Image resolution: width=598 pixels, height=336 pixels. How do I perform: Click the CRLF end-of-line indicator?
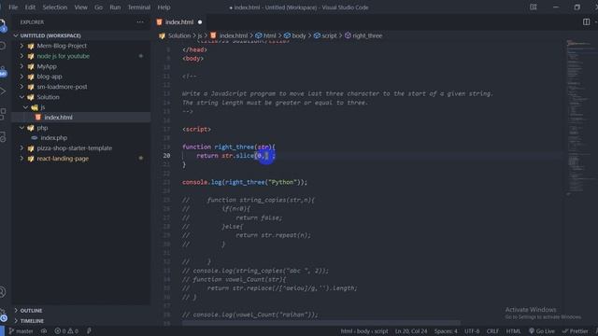tap(492, 331)
